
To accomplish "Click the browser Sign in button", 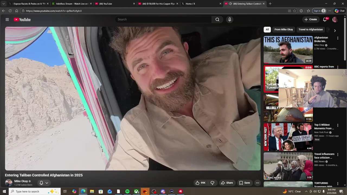I will (x=319, y=11).
